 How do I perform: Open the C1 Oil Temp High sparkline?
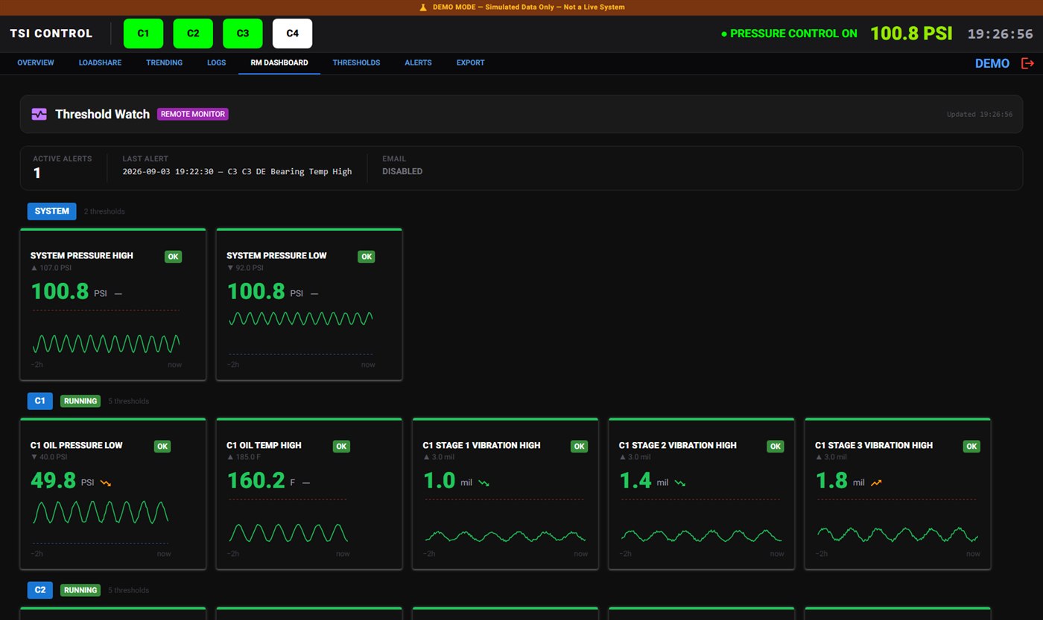288,522
